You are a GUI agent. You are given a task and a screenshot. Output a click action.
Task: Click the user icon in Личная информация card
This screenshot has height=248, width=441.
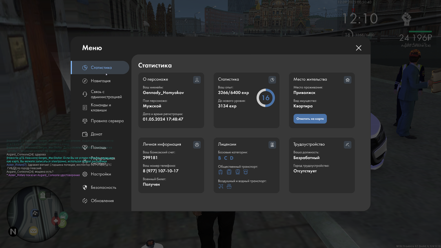pyautogui.click(x=197, y=145)
